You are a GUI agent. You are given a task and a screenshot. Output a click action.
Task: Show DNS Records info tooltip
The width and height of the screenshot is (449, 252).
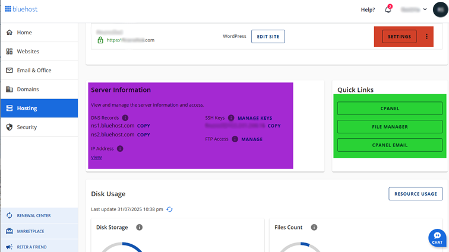click(125, 118)
